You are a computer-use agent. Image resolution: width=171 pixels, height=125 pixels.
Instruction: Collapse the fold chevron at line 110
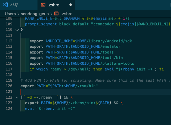pos(17,30)
